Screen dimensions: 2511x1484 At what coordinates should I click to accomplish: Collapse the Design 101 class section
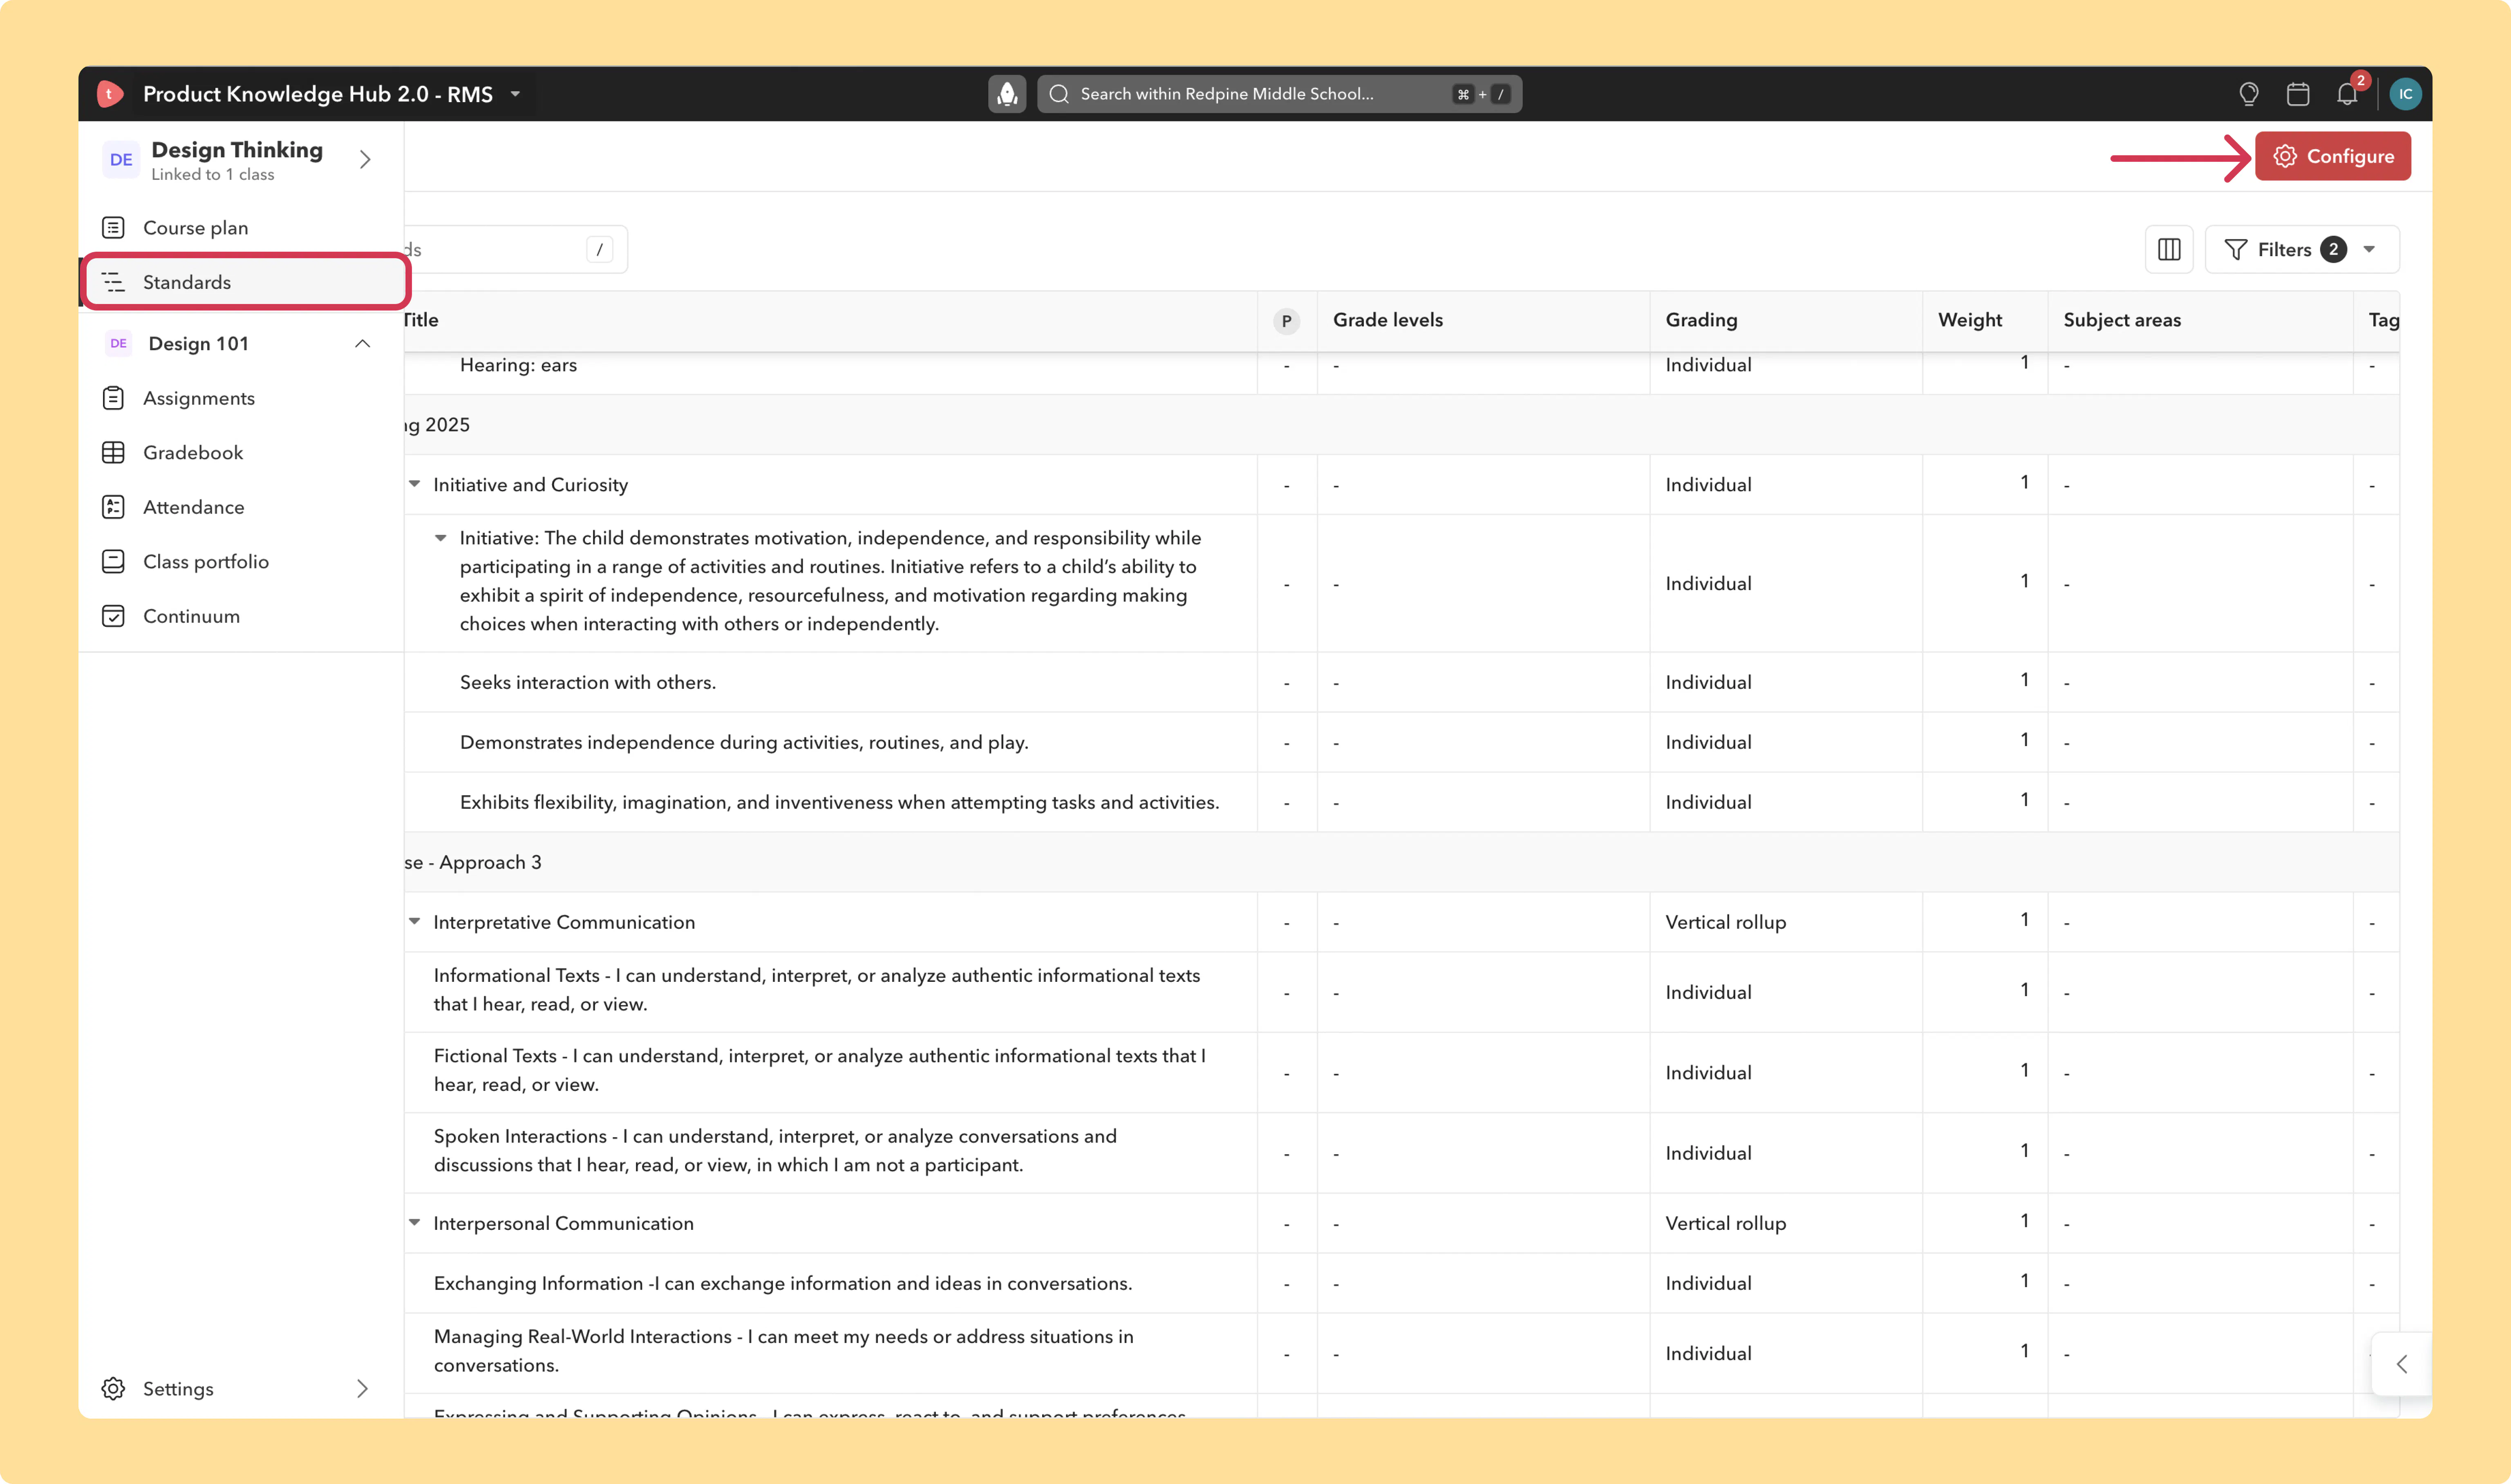tap(362, 344)
